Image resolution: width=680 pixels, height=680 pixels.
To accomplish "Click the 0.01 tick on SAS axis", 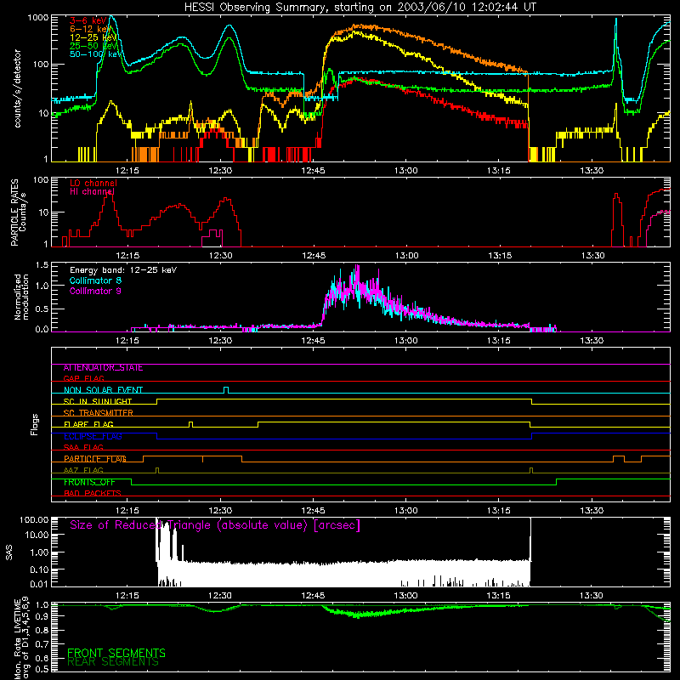I will (39, 584).
